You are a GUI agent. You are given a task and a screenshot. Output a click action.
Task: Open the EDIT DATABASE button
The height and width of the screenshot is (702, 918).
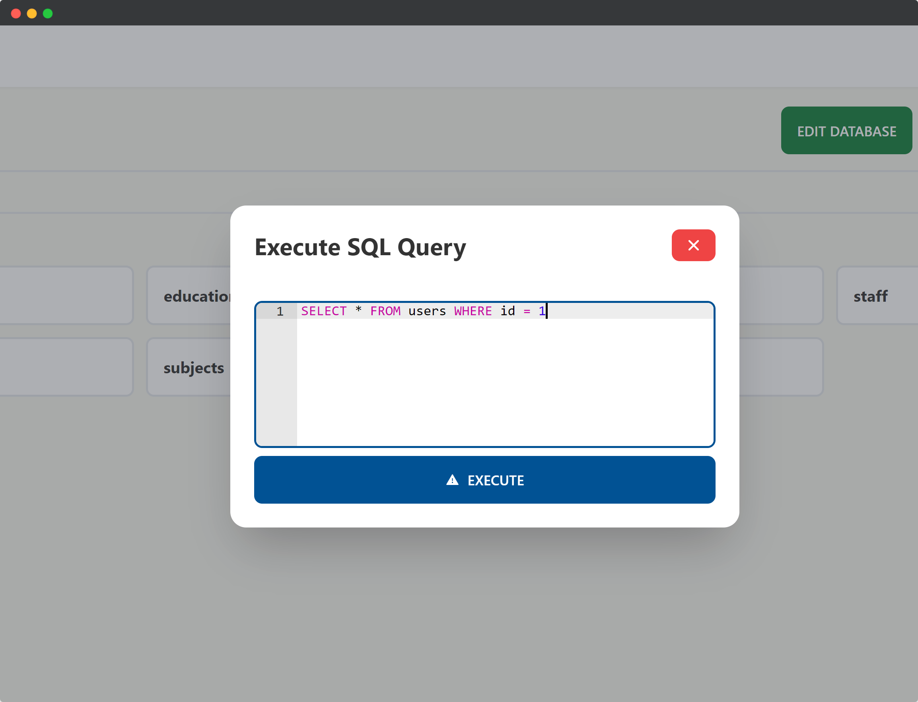[x=846, y=131]
